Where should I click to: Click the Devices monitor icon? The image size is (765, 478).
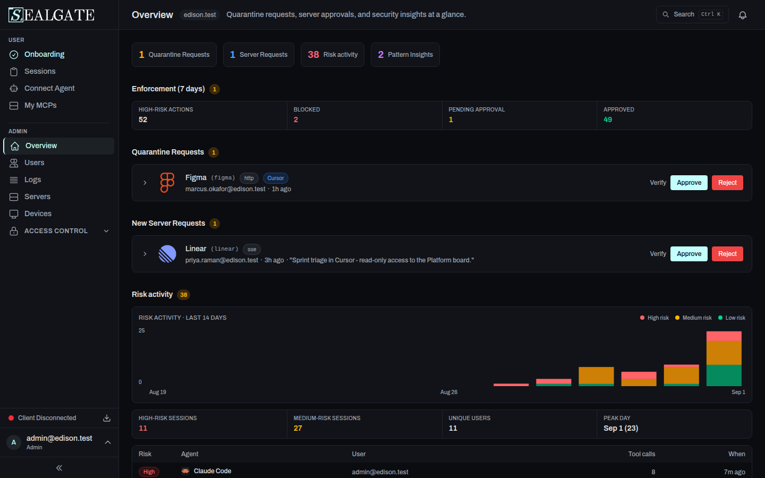pos(14,214)
